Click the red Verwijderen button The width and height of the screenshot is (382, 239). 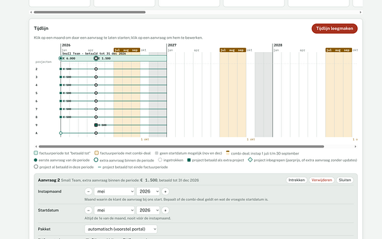322,180
